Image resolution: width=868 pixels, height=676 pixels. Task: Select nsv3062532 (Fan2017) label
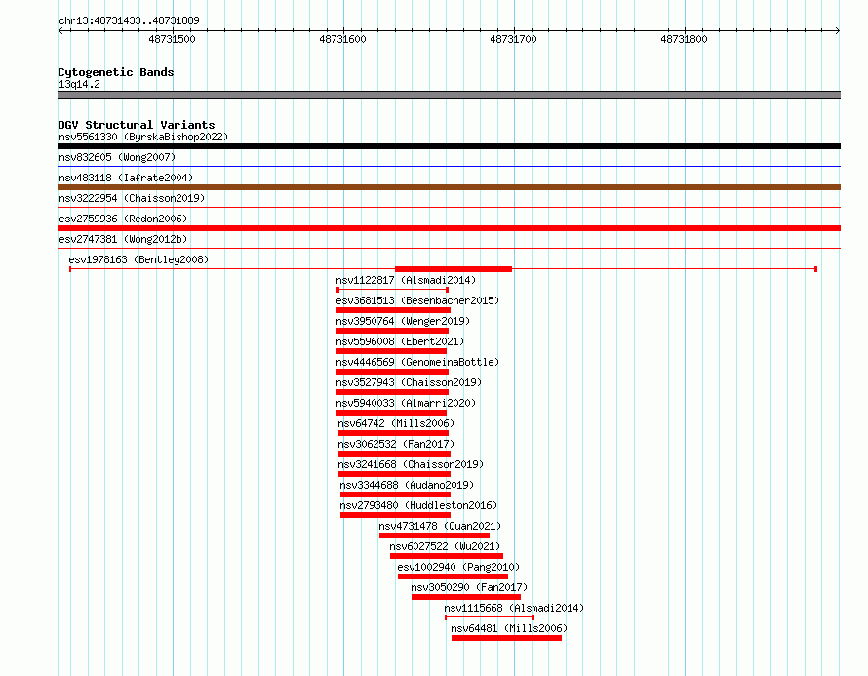tap(396, 444)
